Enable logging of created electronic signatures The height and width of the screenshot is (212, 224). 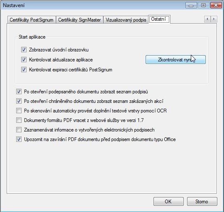tap(19, 130)
